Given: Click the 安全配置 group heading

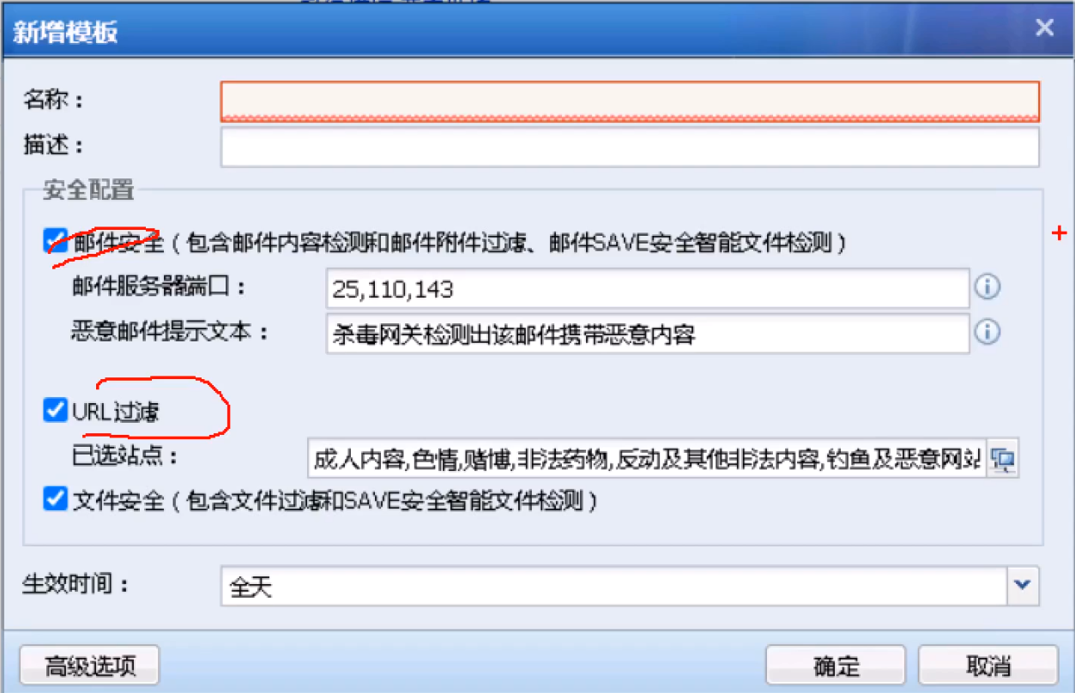Looking at the screenshot, I should (x=88, y=190).
